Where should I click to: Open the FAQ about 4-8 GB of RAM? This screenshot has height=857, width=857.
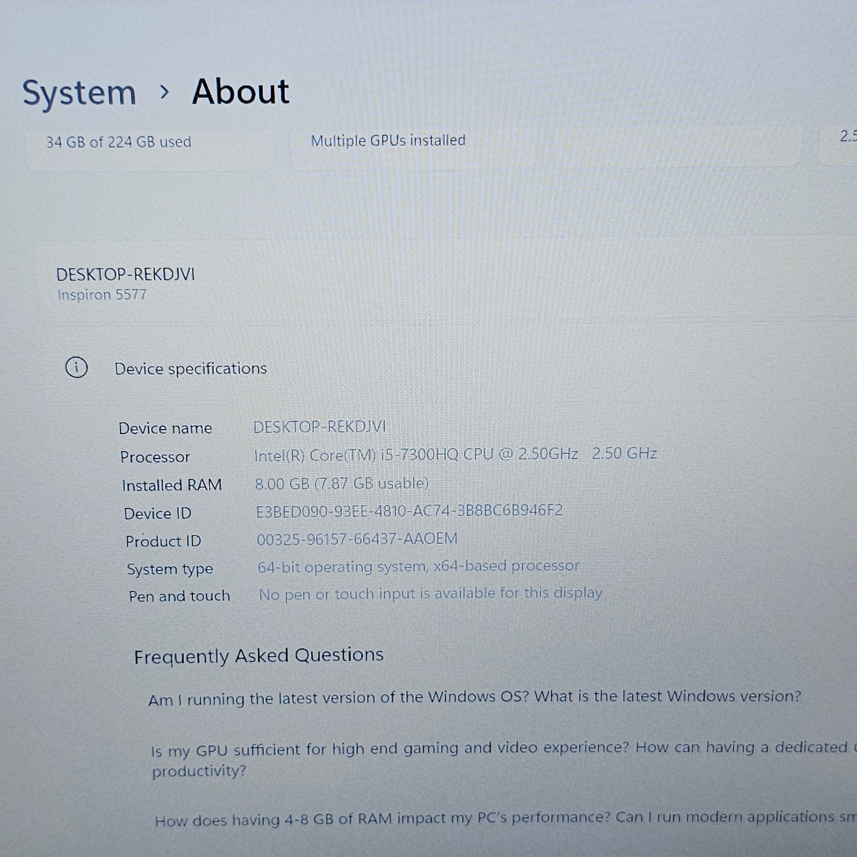[504, 818]
